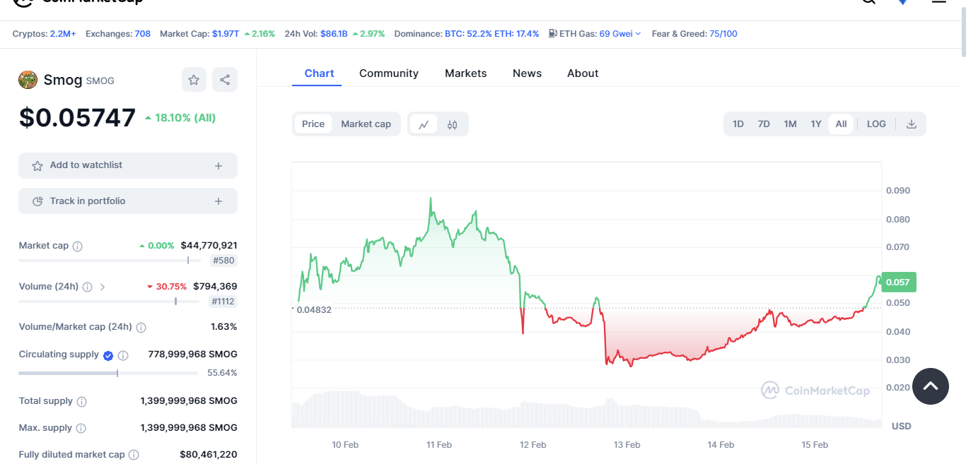Set chart range to 1D
966x464 pixels.
pyautogui.click(x=738, y=124)
